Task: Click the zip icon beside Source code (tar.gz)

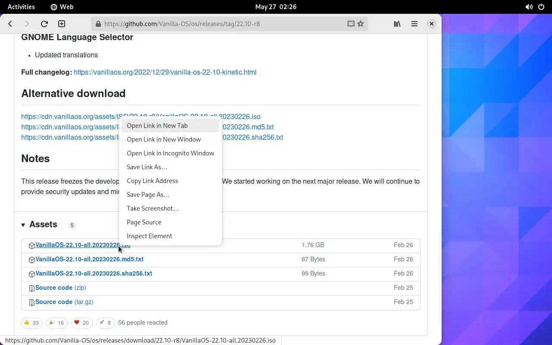Action: pos(31,302)
